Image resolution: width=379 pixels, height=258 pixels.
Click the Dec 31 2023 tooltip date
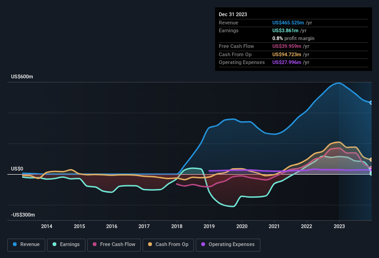pos(233,14)
